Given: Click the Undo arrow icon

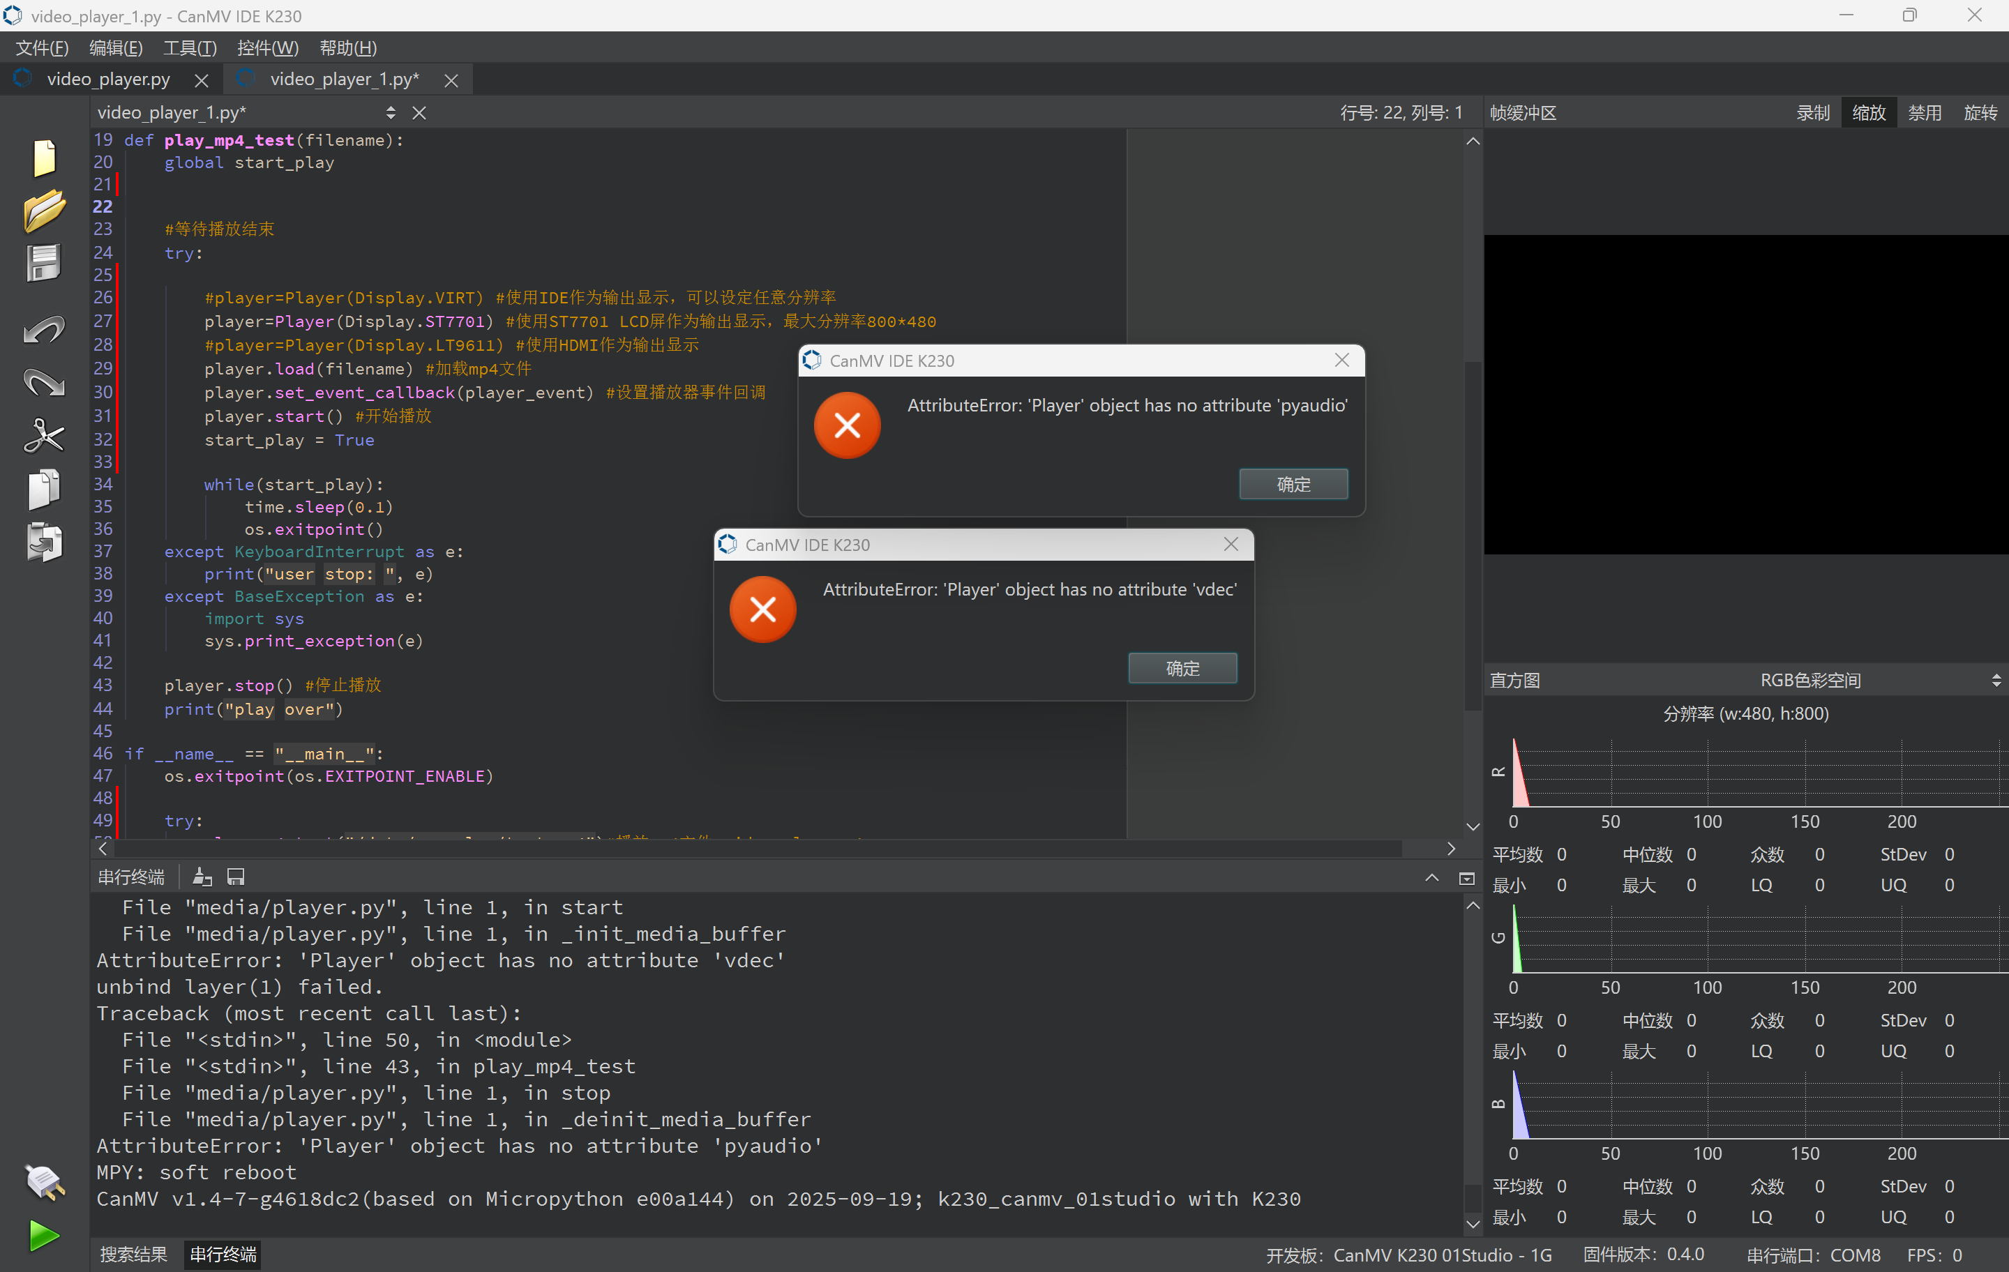Looking at the screenshot, I should [44, 331].
